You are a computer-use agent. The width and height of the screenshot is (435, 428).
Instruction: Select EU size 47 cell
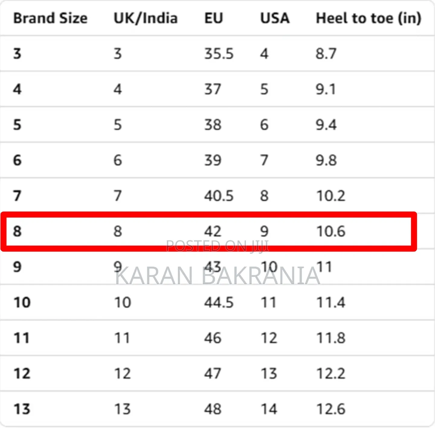[x=213, y=373]
